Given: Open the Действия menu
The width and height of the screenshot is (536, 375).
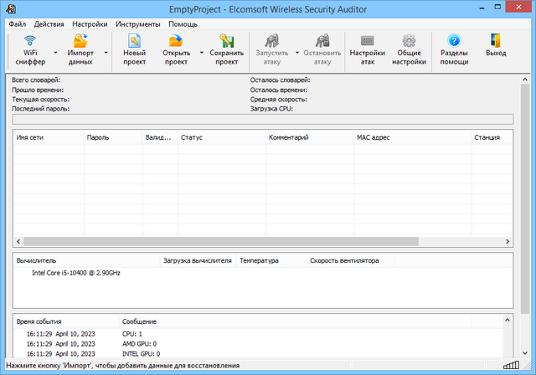Looking at the screenshot, I should click(x=49, y=24).
